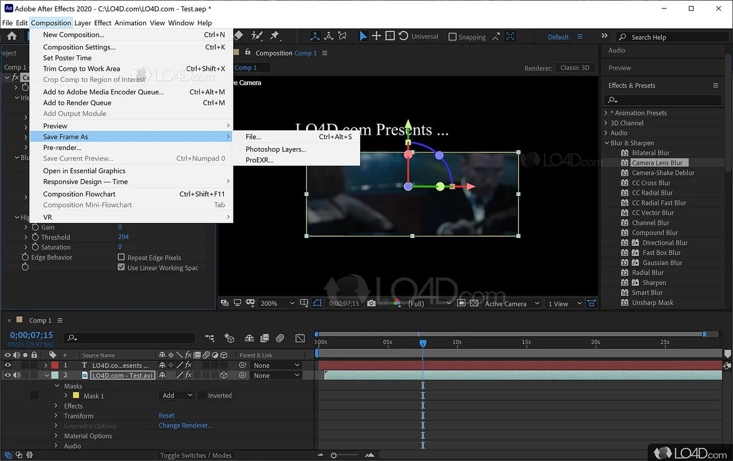Open the 200% magnification dropdown

[x=278, y=303]
